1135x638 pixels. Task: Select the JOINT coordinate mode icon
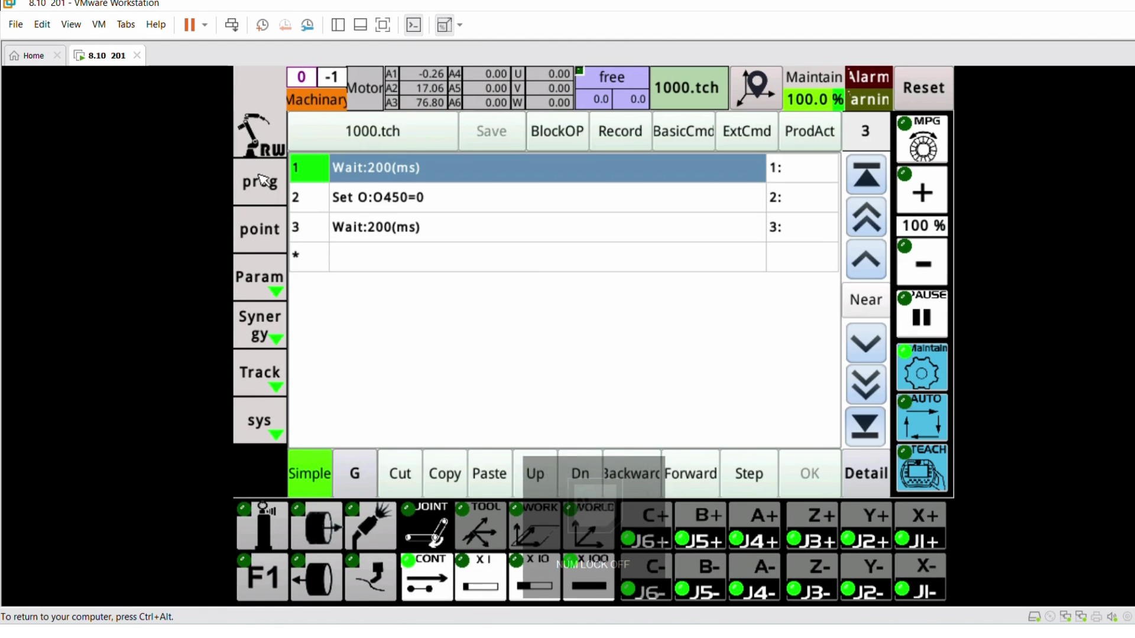[x=427, y=526]
